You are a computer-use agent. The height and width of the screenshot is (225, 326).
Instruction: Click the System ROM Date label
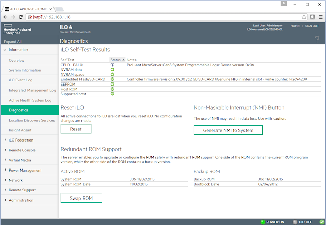(75, 184)
